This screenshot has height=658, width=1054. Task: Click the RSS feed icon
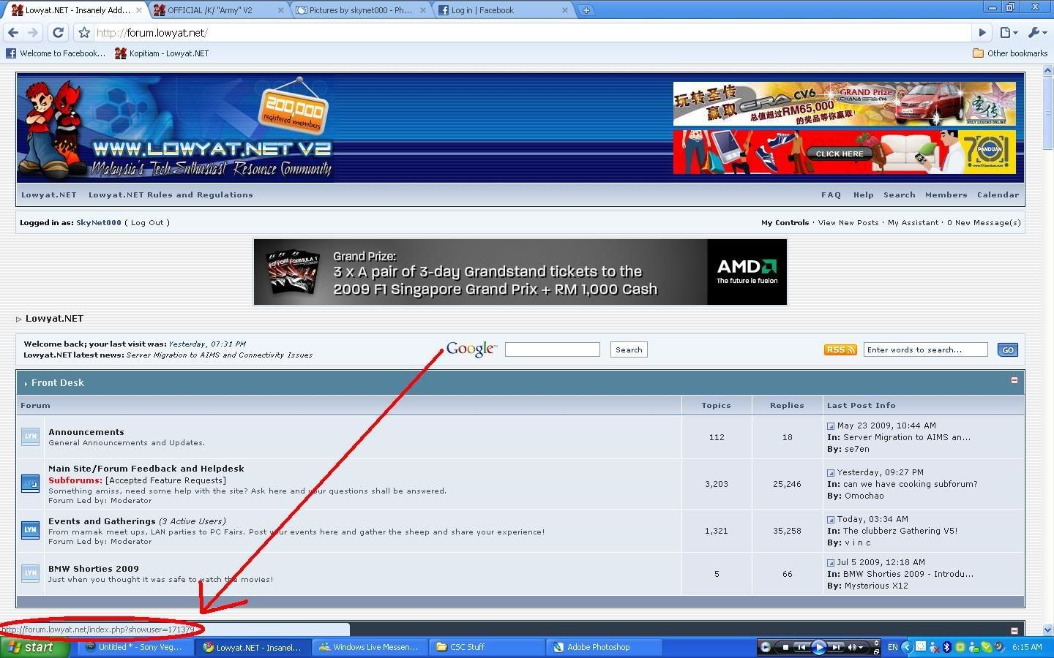(x=840, y=350)
